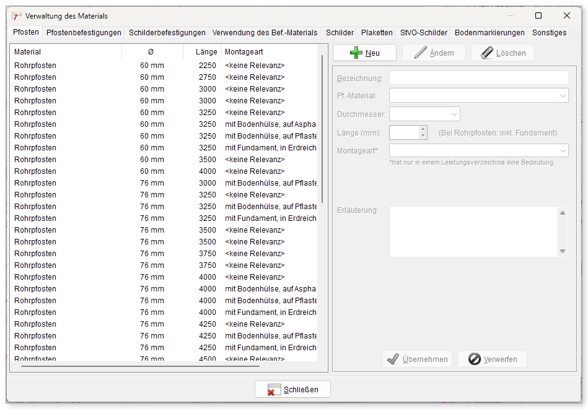Select the Rohrpfosten 60 mm 2750 row
588x409 pixels.
click(164, 77)
